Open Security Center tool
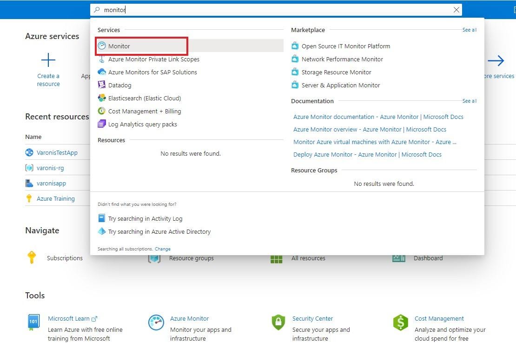Screen dimensions: 516x362 pyautogui.click(x=312, y=319)
